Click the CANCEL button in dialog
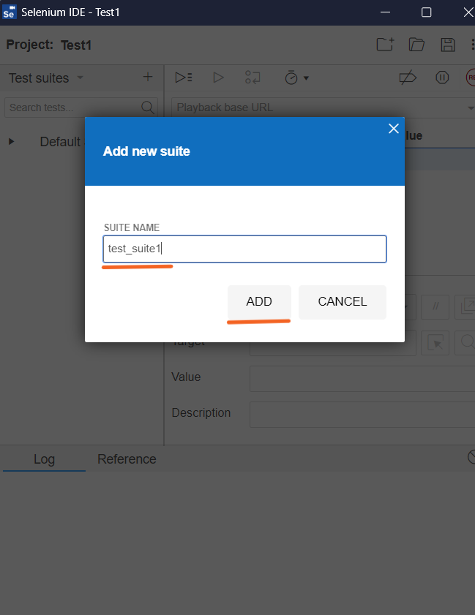 click(343, 301)
